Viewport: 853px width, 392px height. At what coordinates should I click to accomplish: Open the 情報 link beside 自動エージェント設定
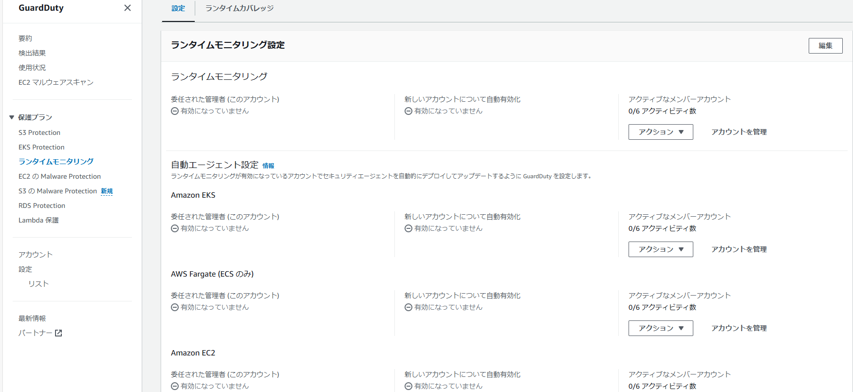(268, 166)
